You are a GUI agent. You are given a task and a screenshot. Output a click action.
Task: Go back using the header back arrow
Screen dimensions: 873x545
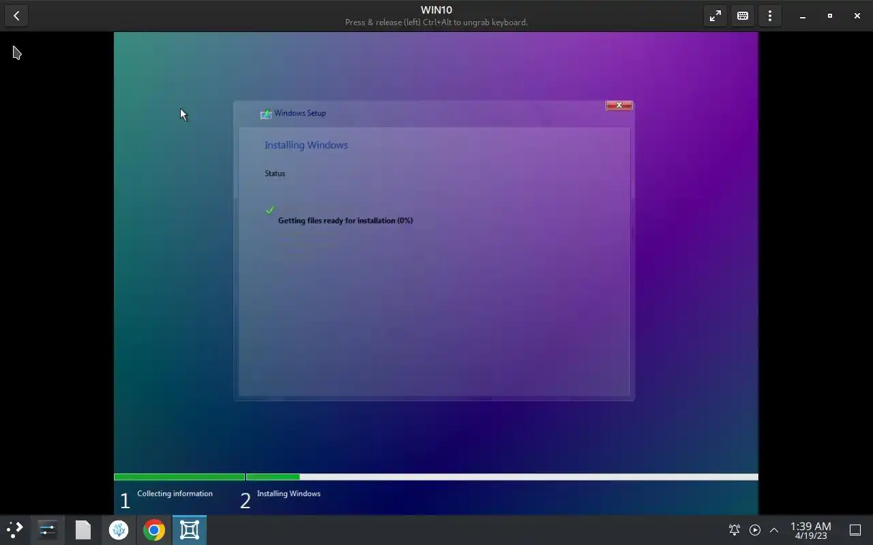(x=16, y=16)
